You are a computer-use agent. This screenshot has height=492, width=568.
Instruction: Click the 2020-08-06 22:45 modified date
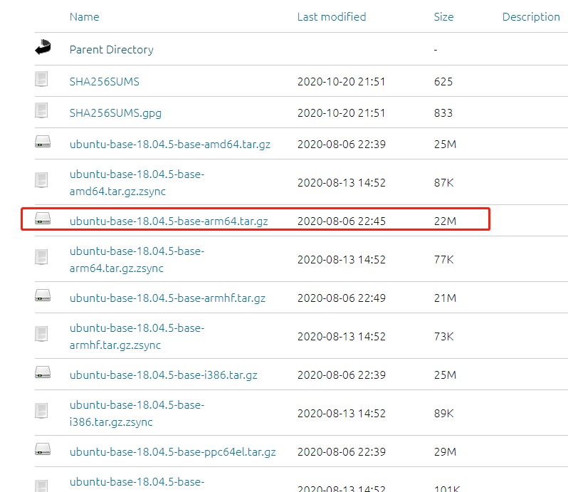[x=342, y=221]
